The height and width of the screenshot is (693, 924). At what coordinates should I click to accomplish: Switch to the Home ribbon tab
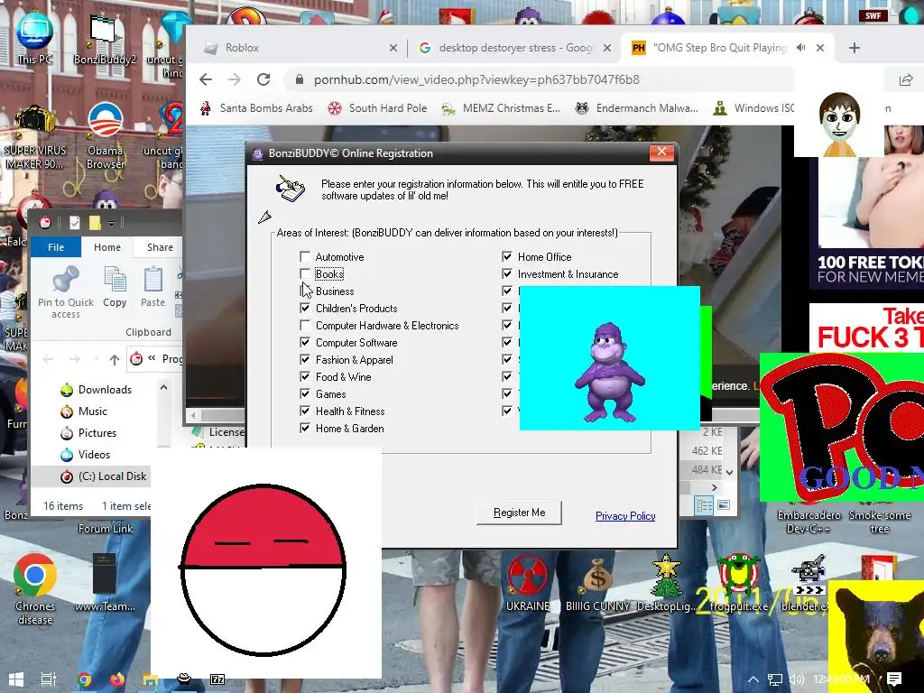(107, 247)
